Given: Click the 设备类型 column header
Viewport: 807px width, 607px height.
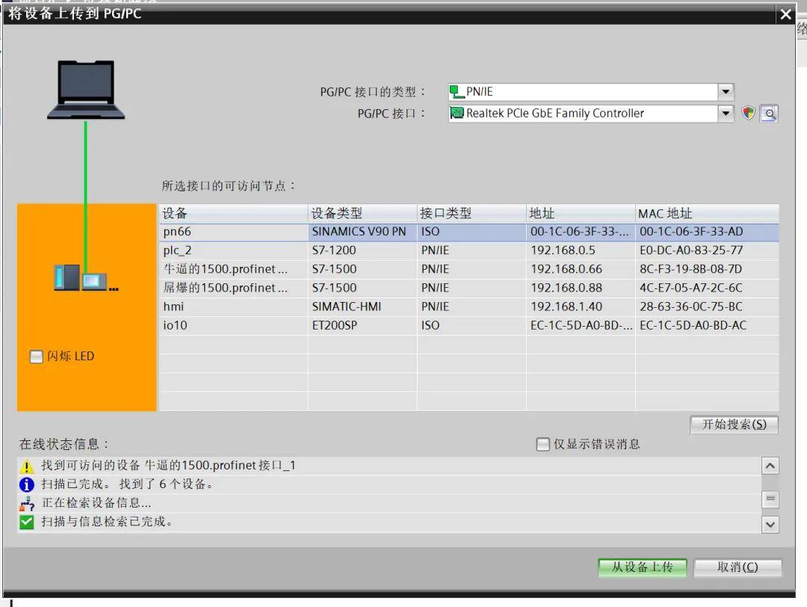Looking at the screenshot, I should 362,213.
